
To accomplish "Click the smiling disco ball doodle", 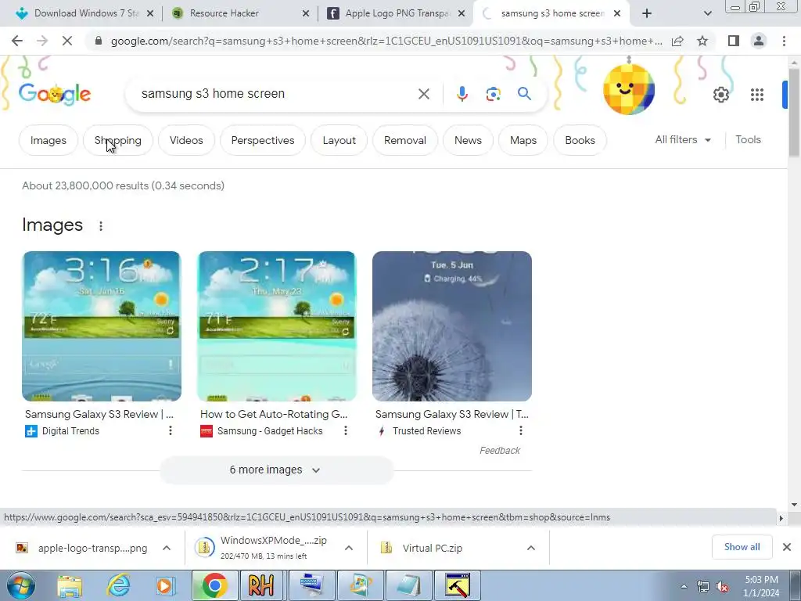I will [x=629, y=88].
